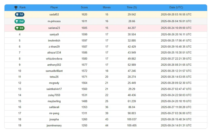Select player name safdarali
This screenshot has height=131, width=211.
[x=54, y=107]
